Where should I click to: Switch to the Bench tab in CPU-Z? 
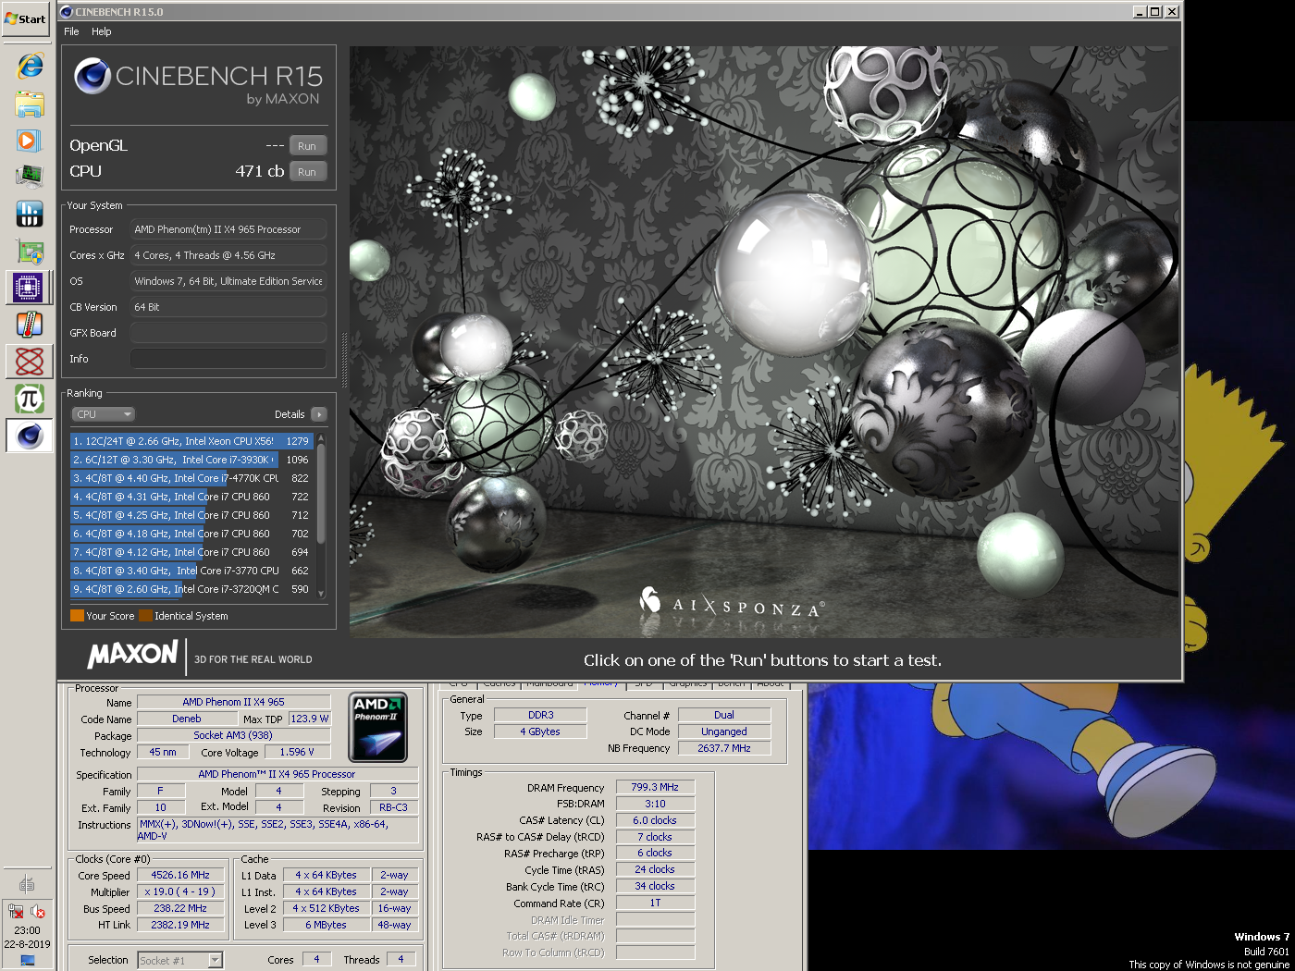point(731,684)
